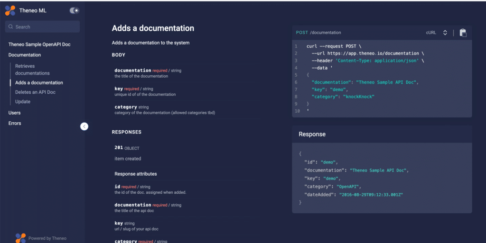Image resolution: width=486 pixels, height=243 pixels.
Task: Click the BODY section heading
Action: 118,55
